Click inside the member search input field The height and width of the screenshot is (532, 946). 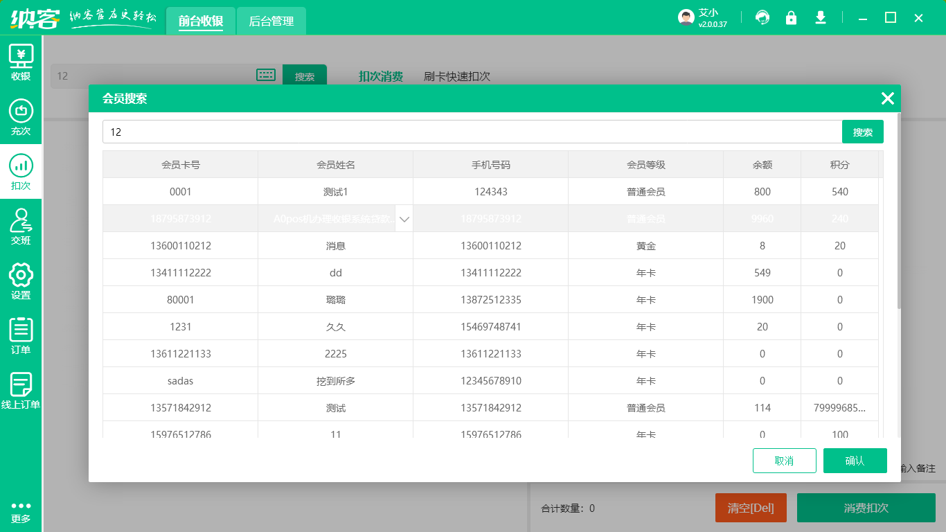tap(416, 132)
